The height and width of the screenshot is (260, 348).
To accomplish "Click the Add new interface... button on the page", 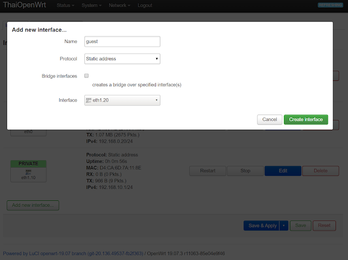I will click(33, 205).
